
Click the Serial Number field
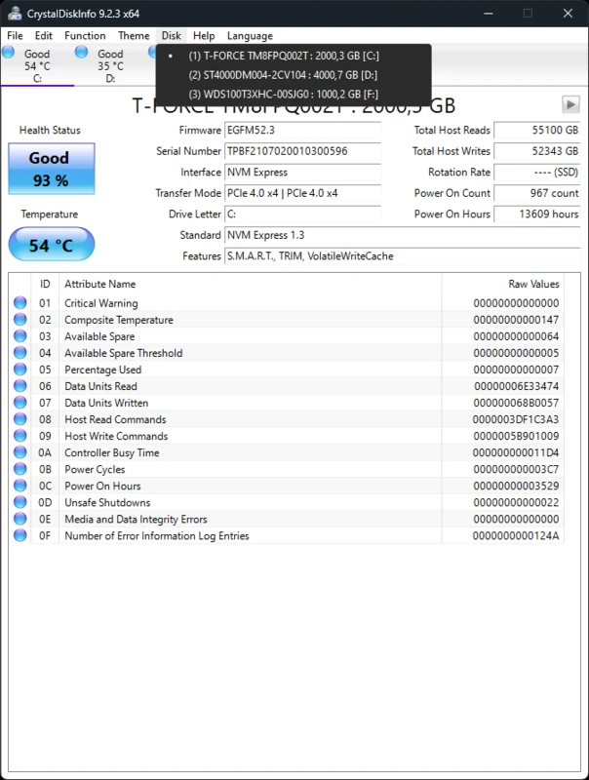[302, 151]
